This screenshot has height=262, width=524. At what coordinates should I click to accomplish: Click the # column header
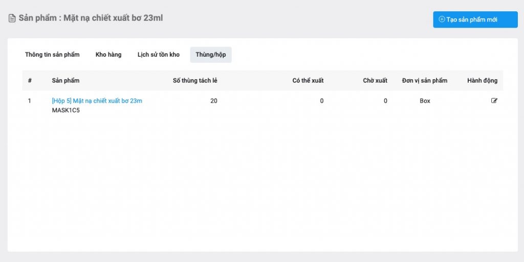(x=30, y=81)
